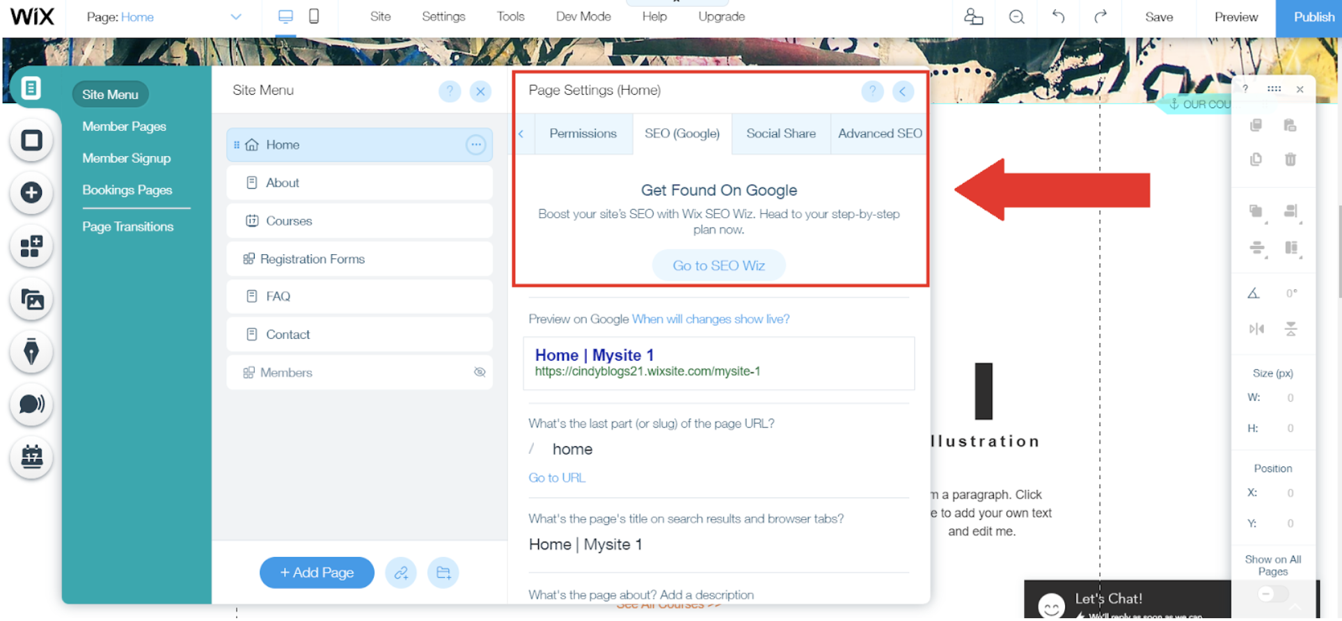This screenshot has width=1342, height=621.
Task: Open the Help menu
Action: [654, 17]
